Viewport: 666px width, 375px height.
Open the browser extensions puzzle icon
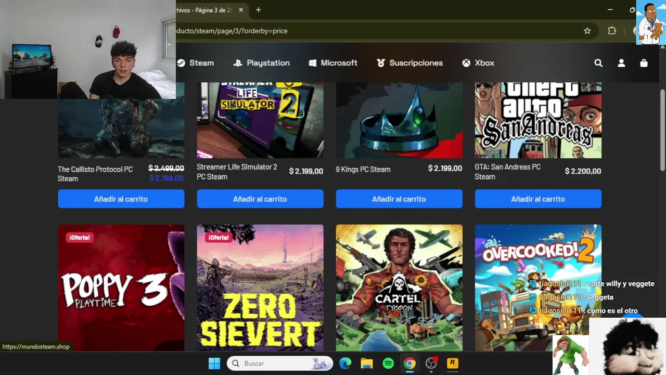(x=612, y=31)
